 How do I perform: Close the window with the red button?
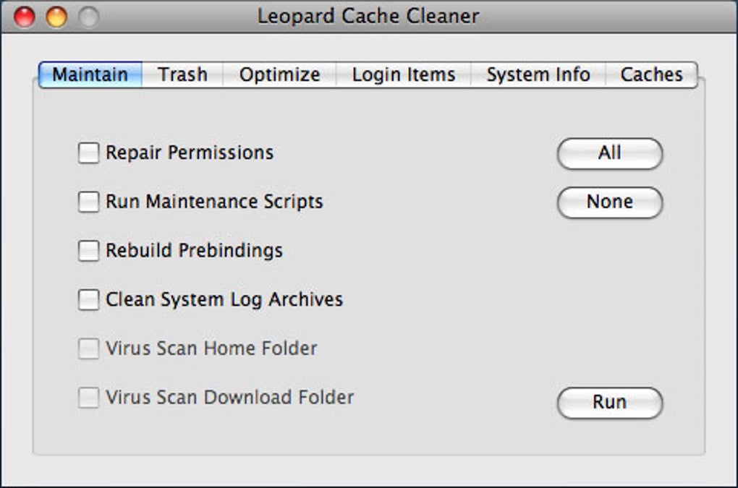[25, 17]
